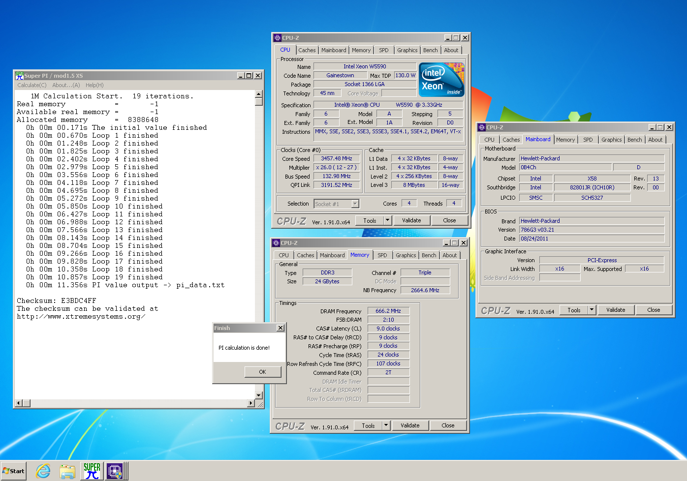The height and width of the screenshot is (481, 687).
Task: Switch to Mainboard tab in top CPU-Z window
Action: click(334, 50)
